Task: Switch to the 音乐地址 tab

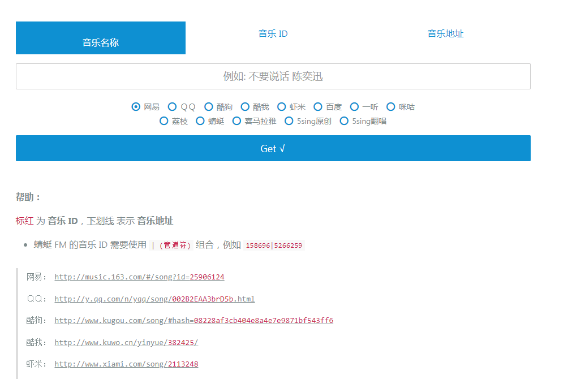Action: (445, 33)
